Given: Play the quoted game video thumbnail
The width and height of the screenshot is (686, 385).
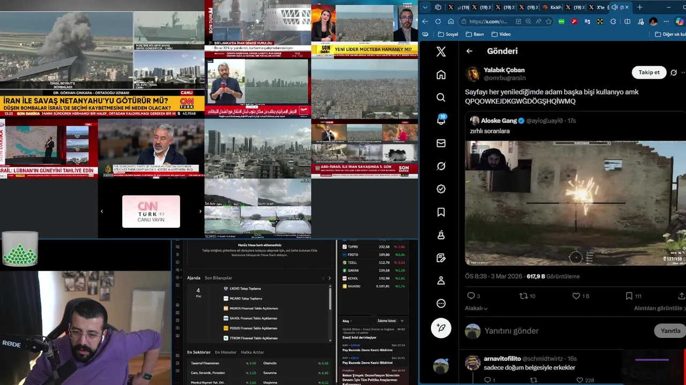Looking at the screenshot, I should pos(576,203).
